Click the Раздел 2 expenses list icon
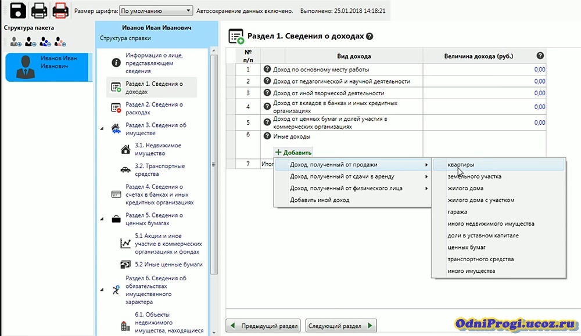 [x=116, y=108]
